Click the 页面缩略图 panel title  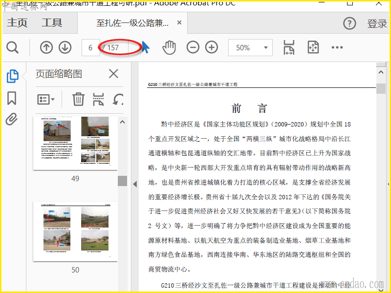[59, 74]
